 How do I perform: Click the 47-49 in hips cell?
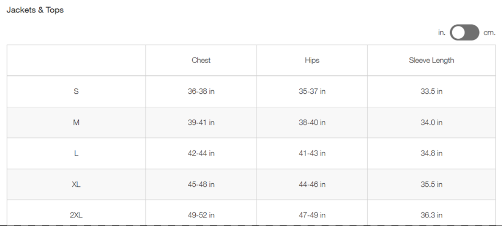312,215
